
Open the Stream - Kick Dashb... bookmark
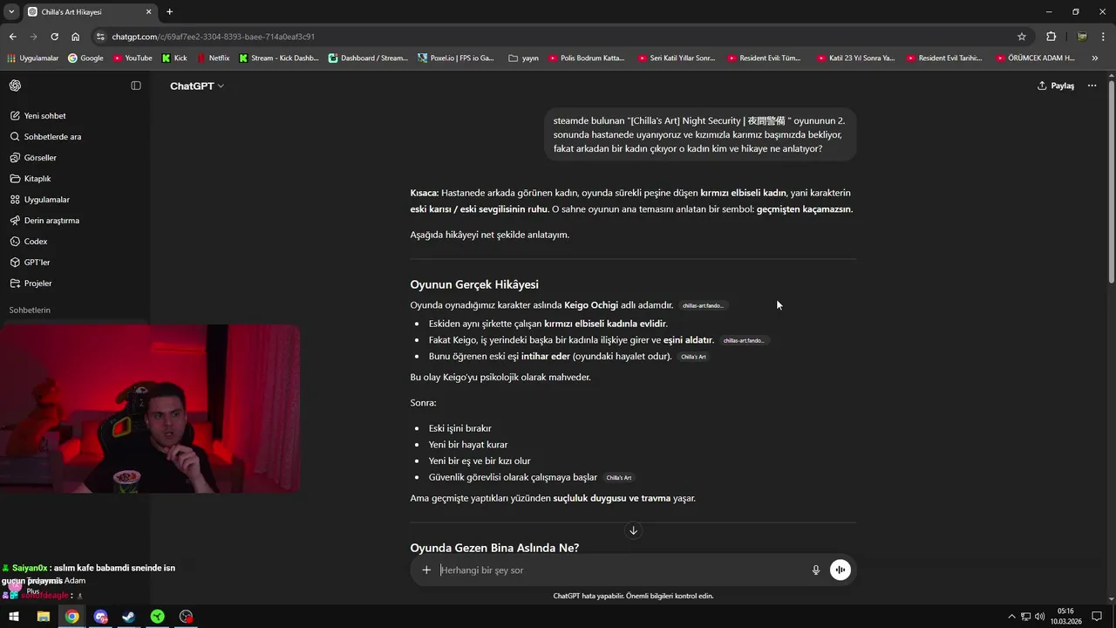pyautogui.click(x=279, y=58)
